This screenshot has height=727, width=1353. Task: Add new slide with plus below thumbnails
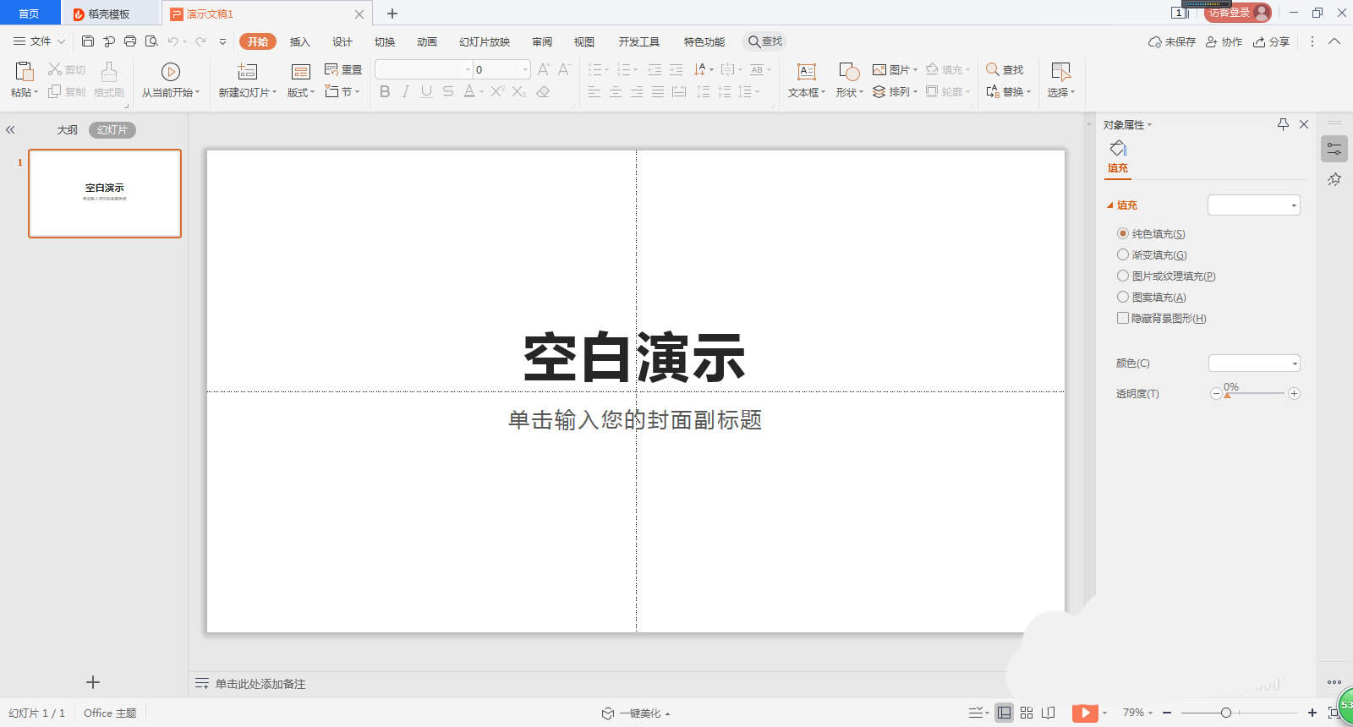[x=93, y=682]
